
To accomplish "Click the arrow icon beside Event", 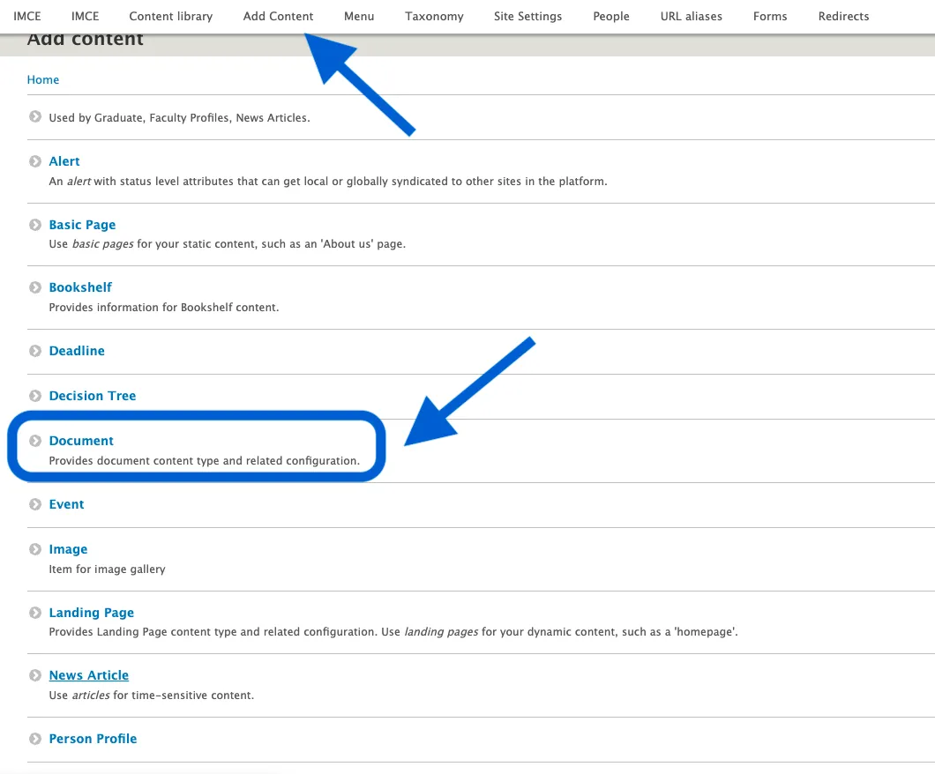I will click(35, 504).
